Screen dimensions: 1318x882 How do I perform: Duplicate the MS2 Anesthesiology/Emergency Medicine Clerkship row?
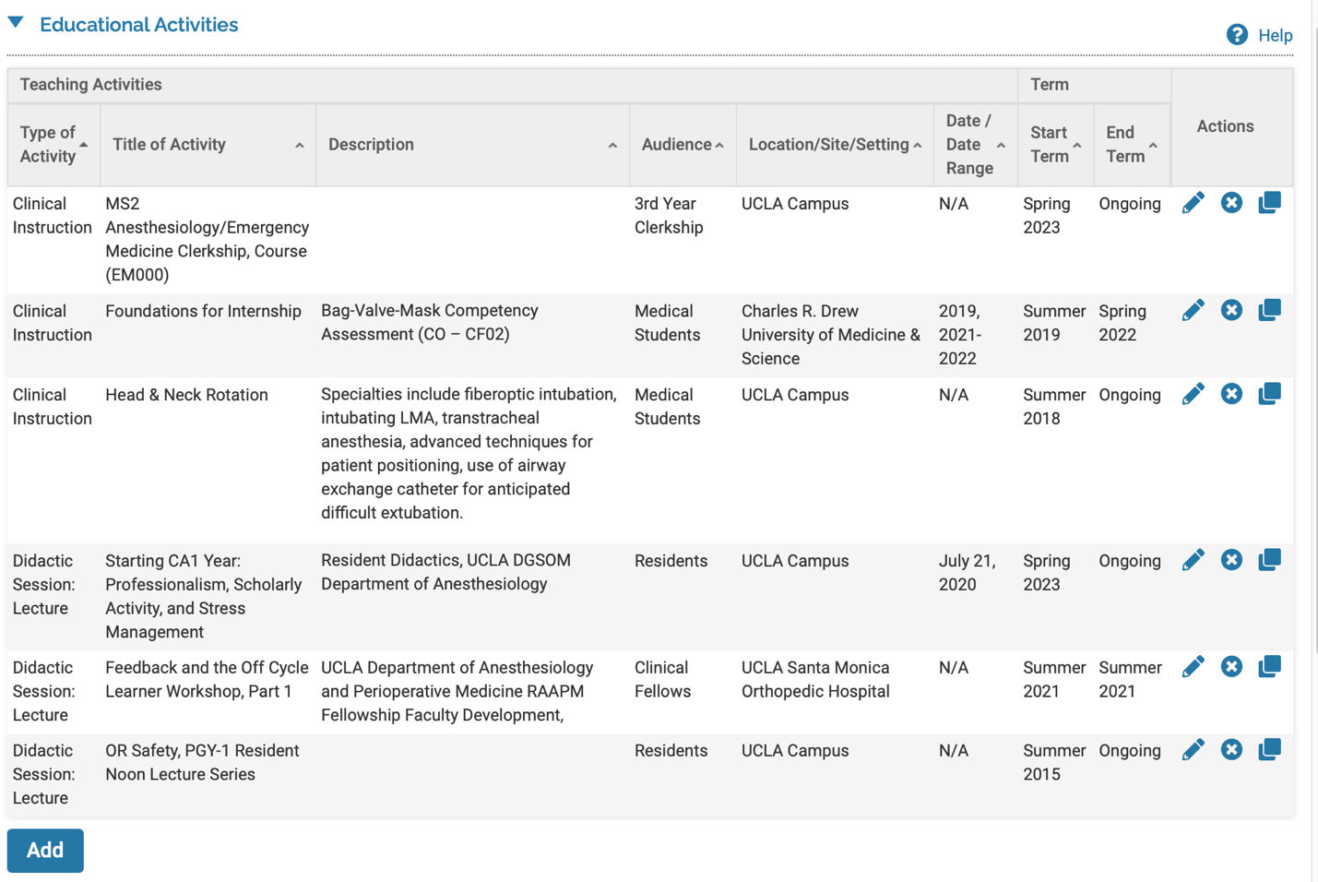pyautogui.click(x=1270, y=203)
